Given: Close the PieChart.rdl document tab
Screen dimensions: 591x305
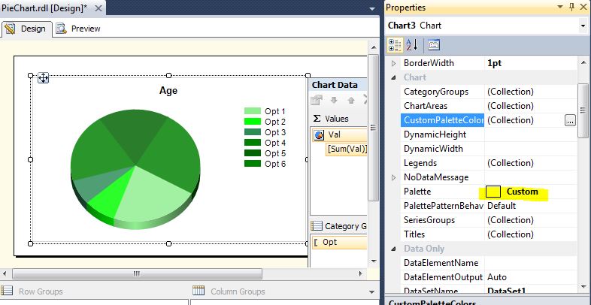Looking at the screenshot, I should point(98,8).
